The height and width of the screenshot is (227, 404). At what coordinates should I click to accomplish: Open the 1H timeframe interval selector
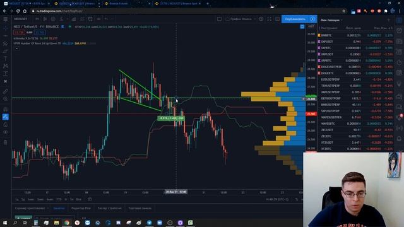tap(37, 19)
